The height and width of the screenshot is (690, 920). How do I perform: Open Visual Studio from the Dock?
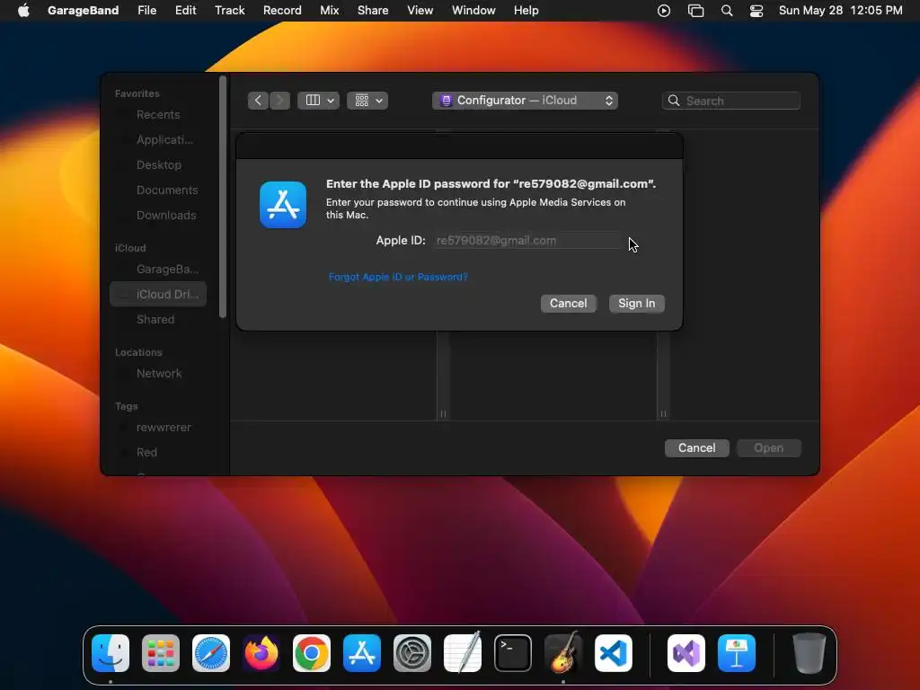click(x=686, y=653)
